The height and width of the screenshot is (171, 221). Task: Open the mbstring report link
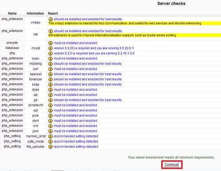click(88, 64)
